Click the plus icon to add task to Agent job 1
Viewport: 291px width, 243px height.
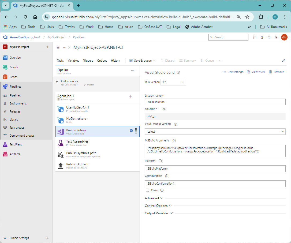tap(130, 97)
